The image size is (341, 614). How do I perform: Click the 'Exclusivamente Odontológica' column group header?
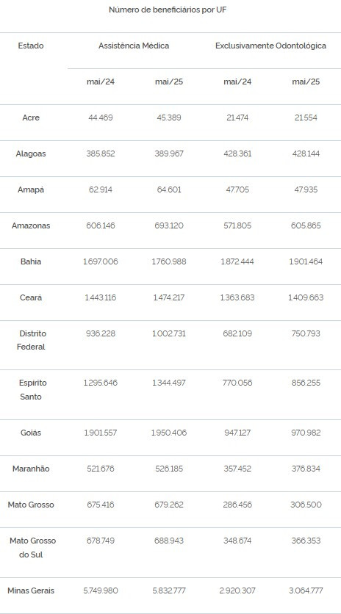point(271,46)
